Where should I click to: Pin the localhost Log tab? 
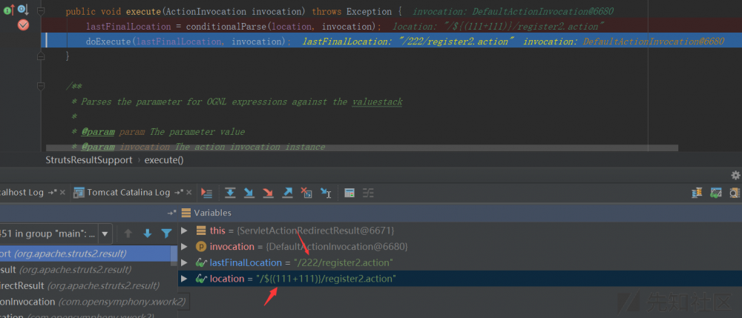(x=52, y=193)
